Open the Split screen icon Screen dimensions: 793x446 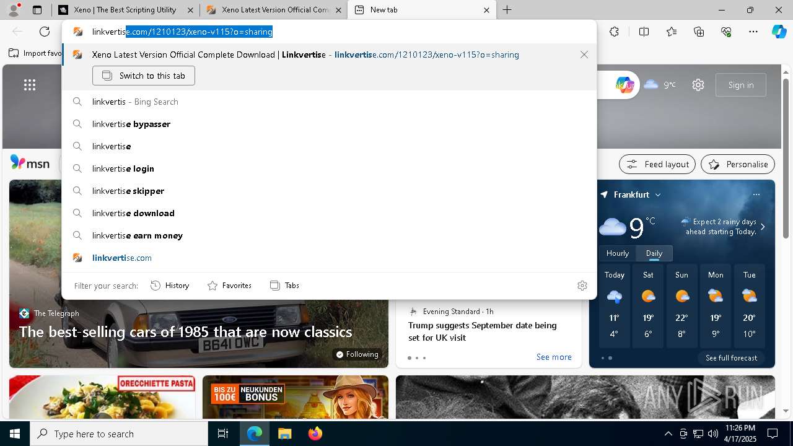coord(644,32)
